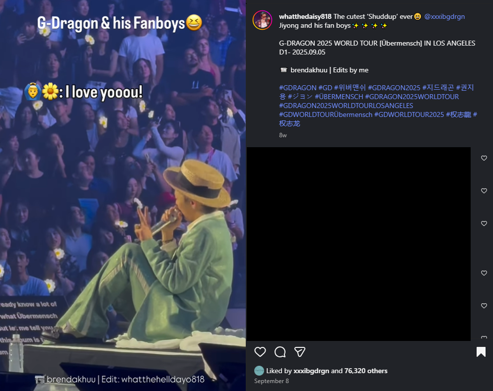Open whatthedaisy818 profile picture avatar

click(x=262, y=20)
